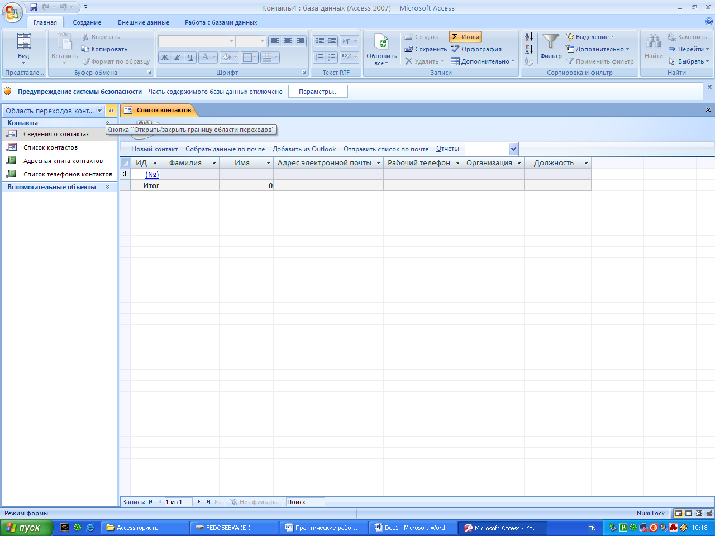Screen dimensions: 715x536
Task: Open the Фамилия column filter arrow
Action: (214, 163)
